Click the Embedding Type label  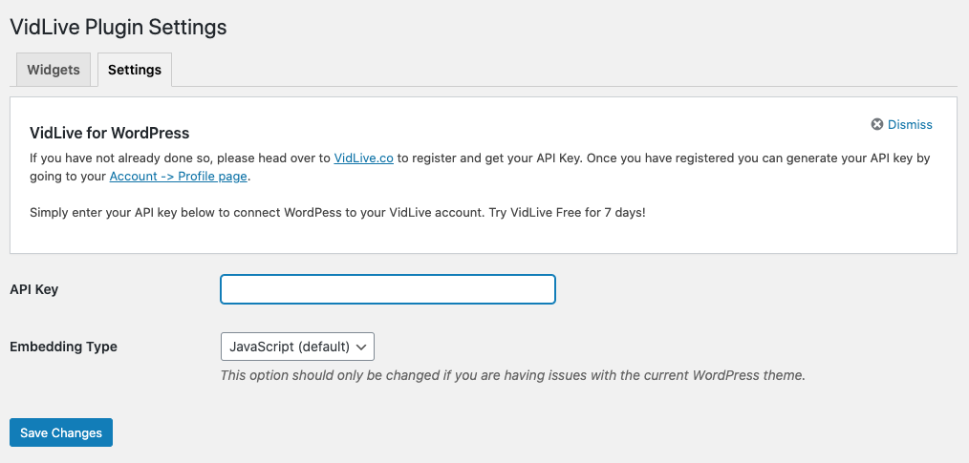[x=63, y=347]
